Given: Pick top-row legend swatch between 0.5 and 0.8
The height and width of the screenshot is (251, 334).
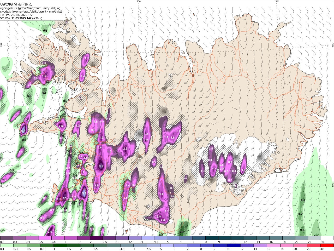Looking at the screenshot, I should click(x=45, y=238).
